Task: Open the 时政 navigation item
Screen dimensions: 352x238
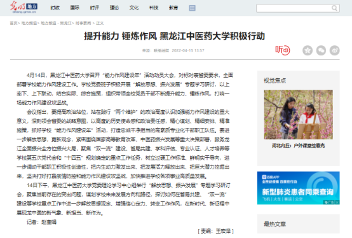Action: coord(55,8)
